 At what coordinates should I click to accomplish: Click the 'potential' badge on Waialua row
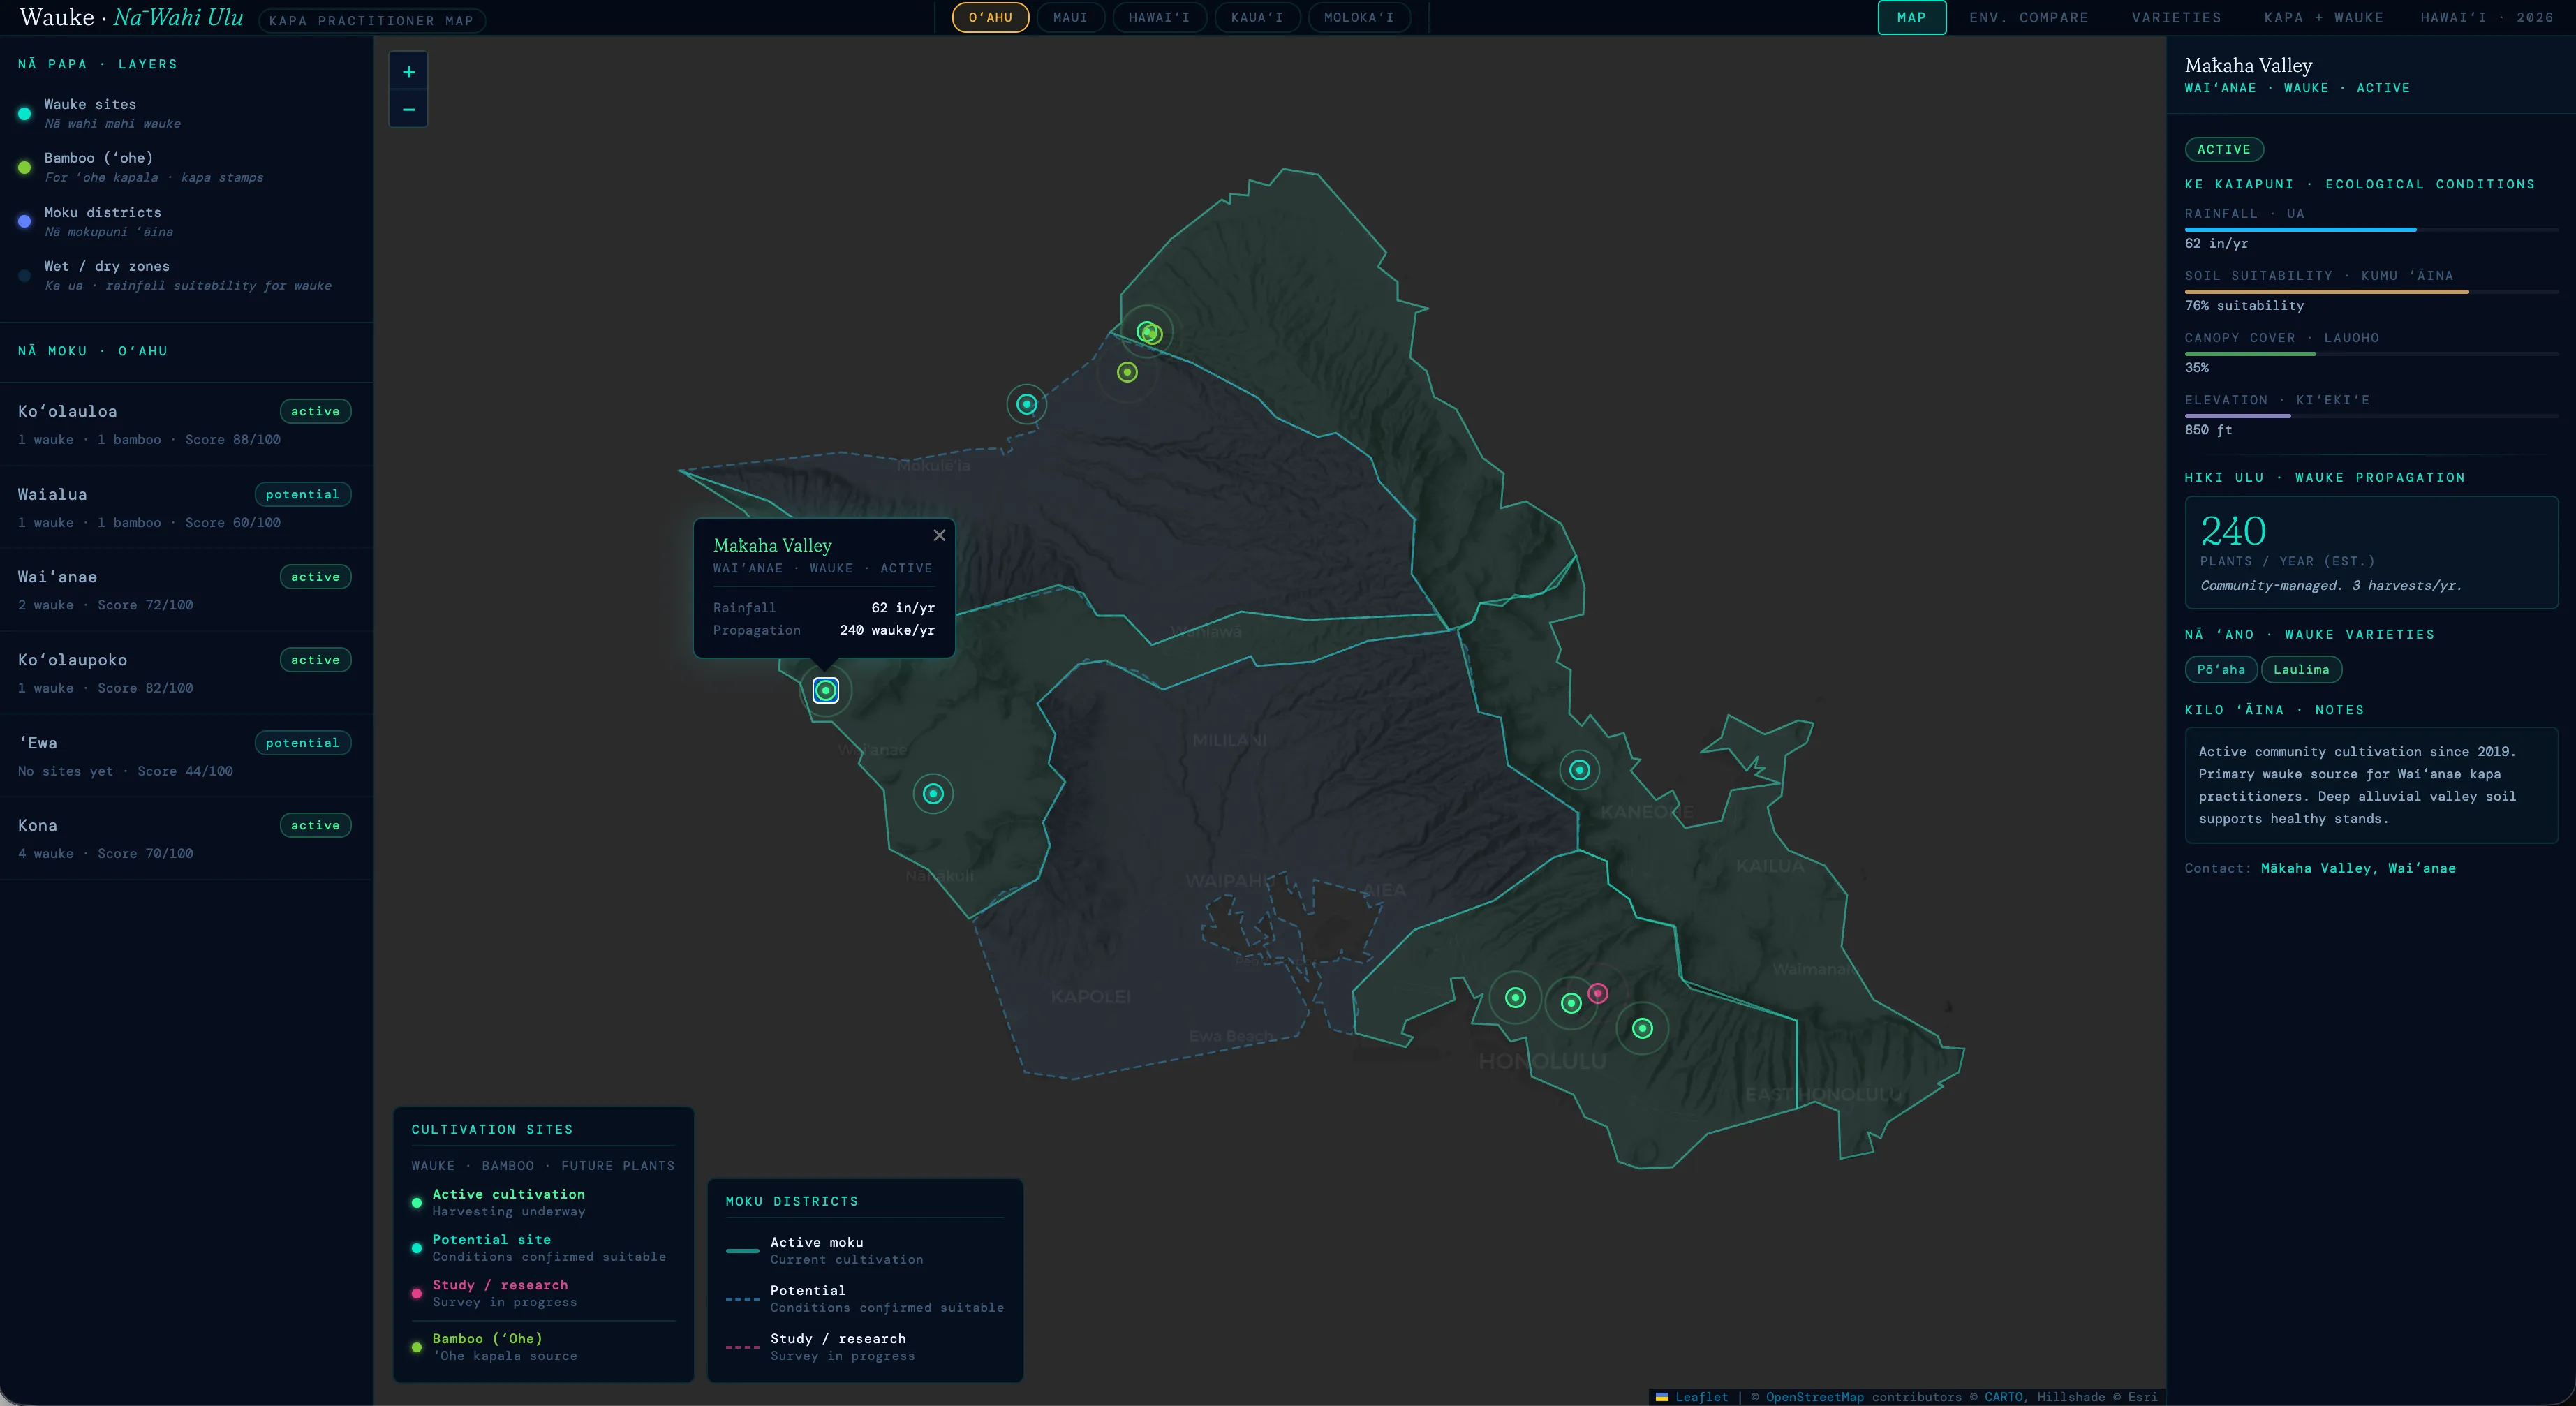302,494
